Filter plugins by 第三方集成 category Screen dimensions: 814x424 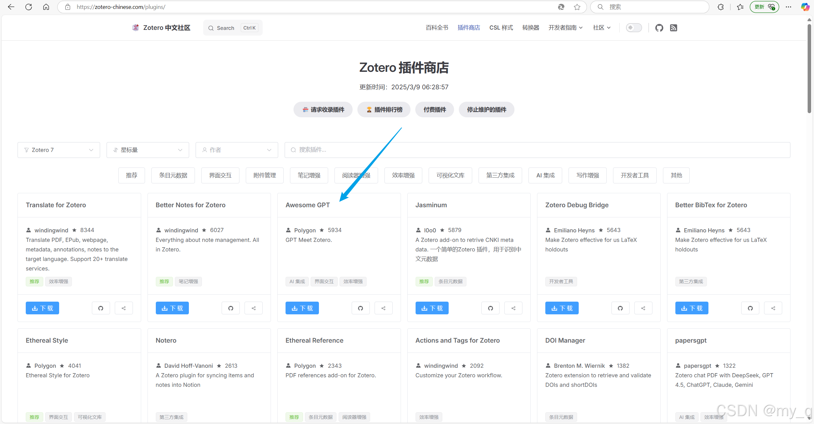pos(500,175)
